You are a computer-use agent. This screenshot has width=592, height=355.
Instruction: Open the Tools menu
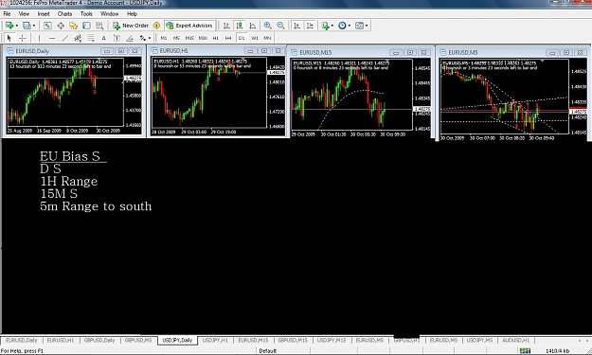coord(86,14)
